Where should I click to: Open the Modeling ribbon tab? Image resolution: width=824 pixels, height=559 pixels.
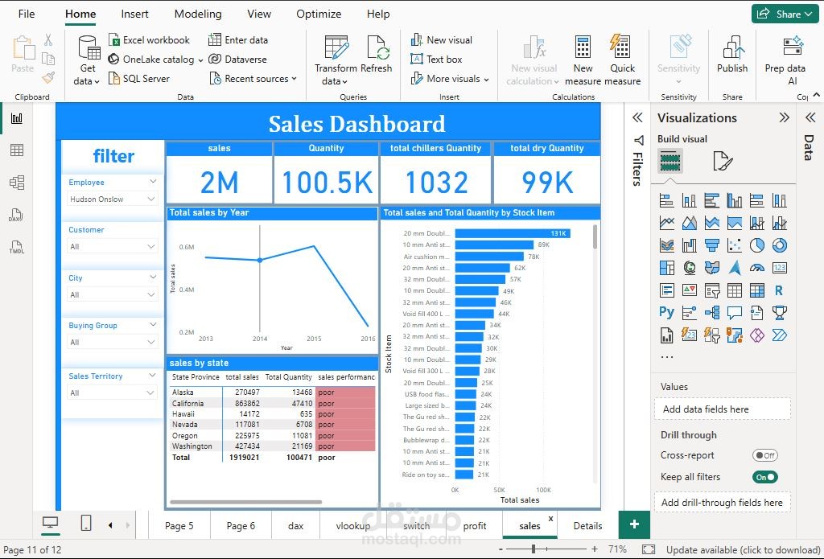[198, 14]
